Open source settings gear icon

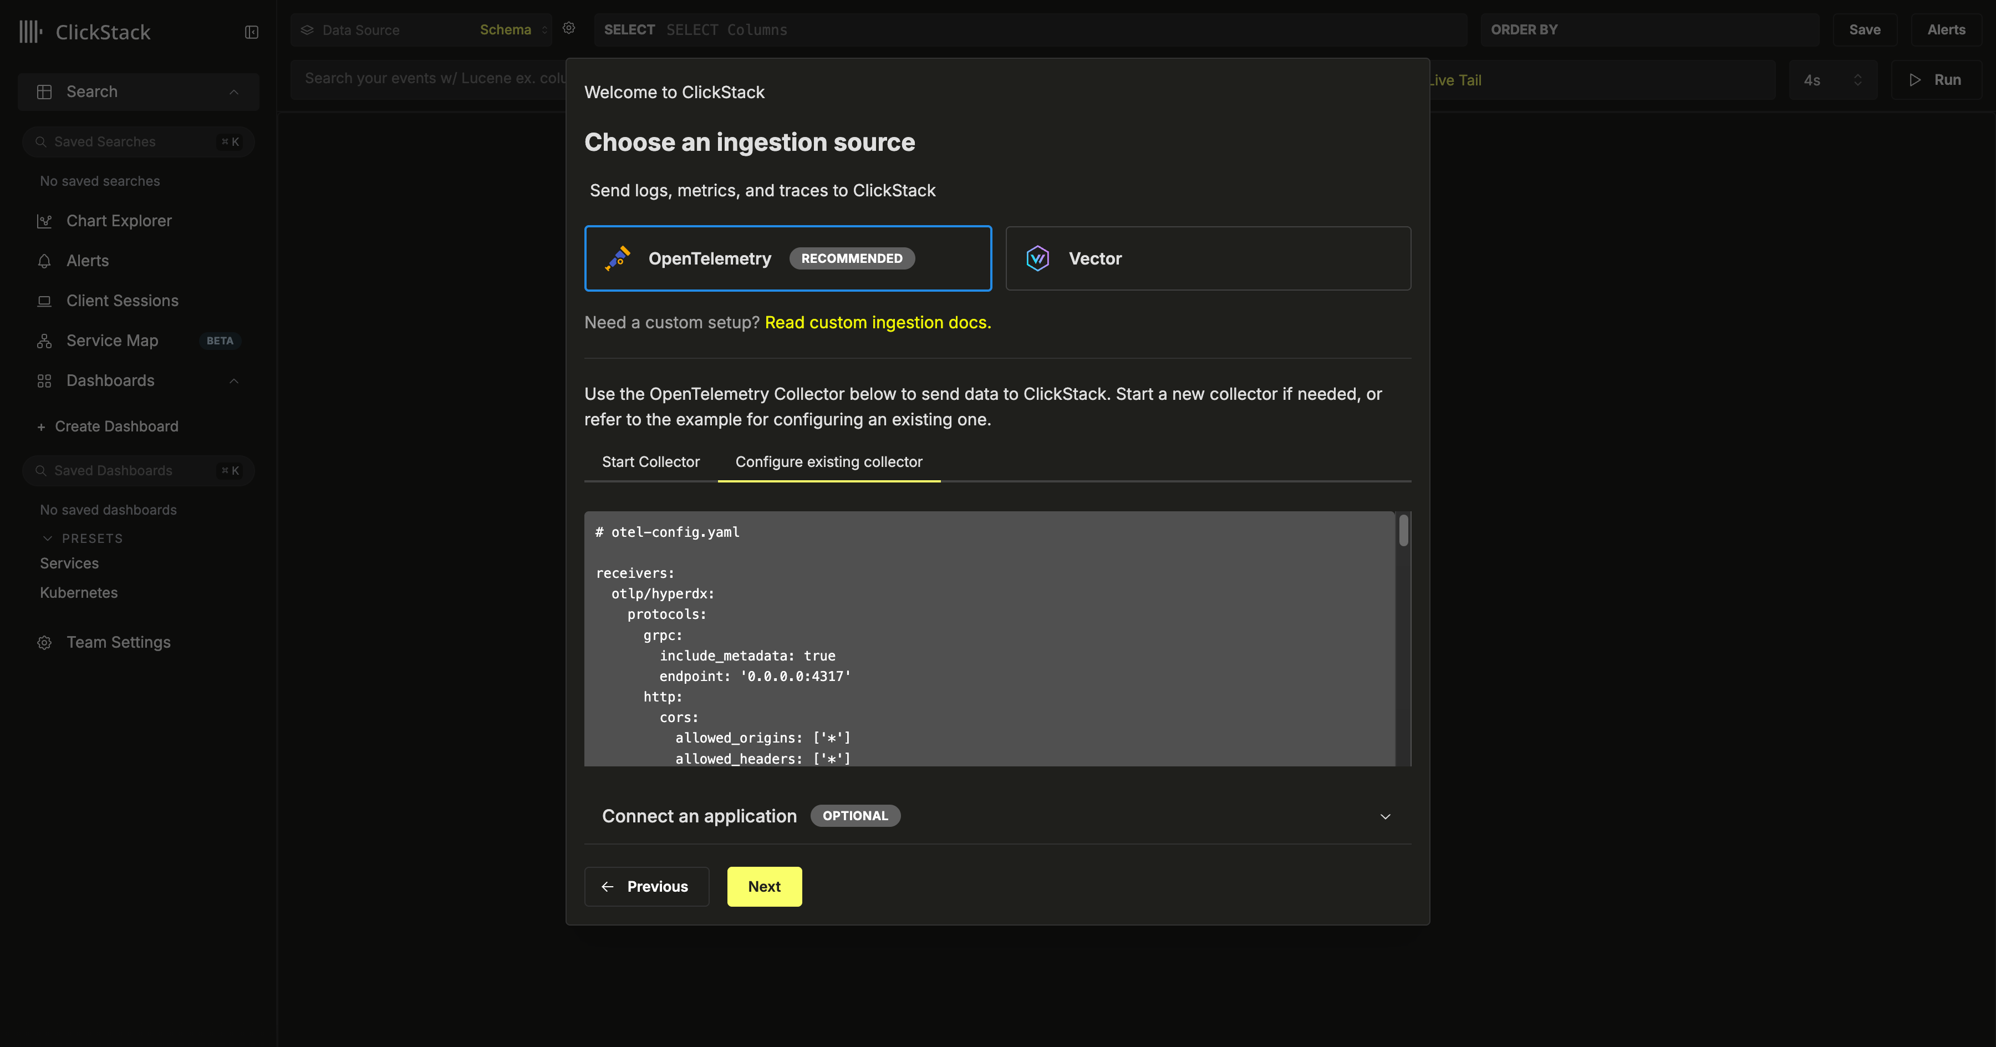569,29
